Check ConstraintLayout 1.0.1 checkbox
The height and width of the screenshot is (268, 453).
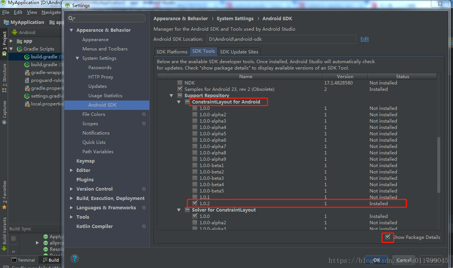coord(195,197)
